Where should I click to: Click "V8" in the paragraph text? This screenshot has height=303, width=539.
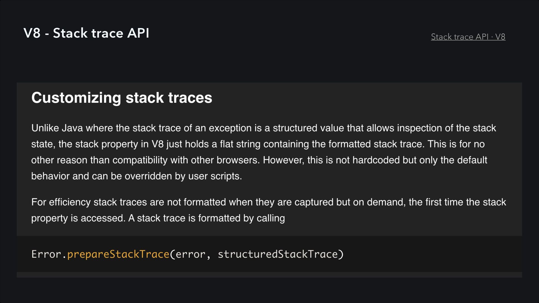[157, 144]
